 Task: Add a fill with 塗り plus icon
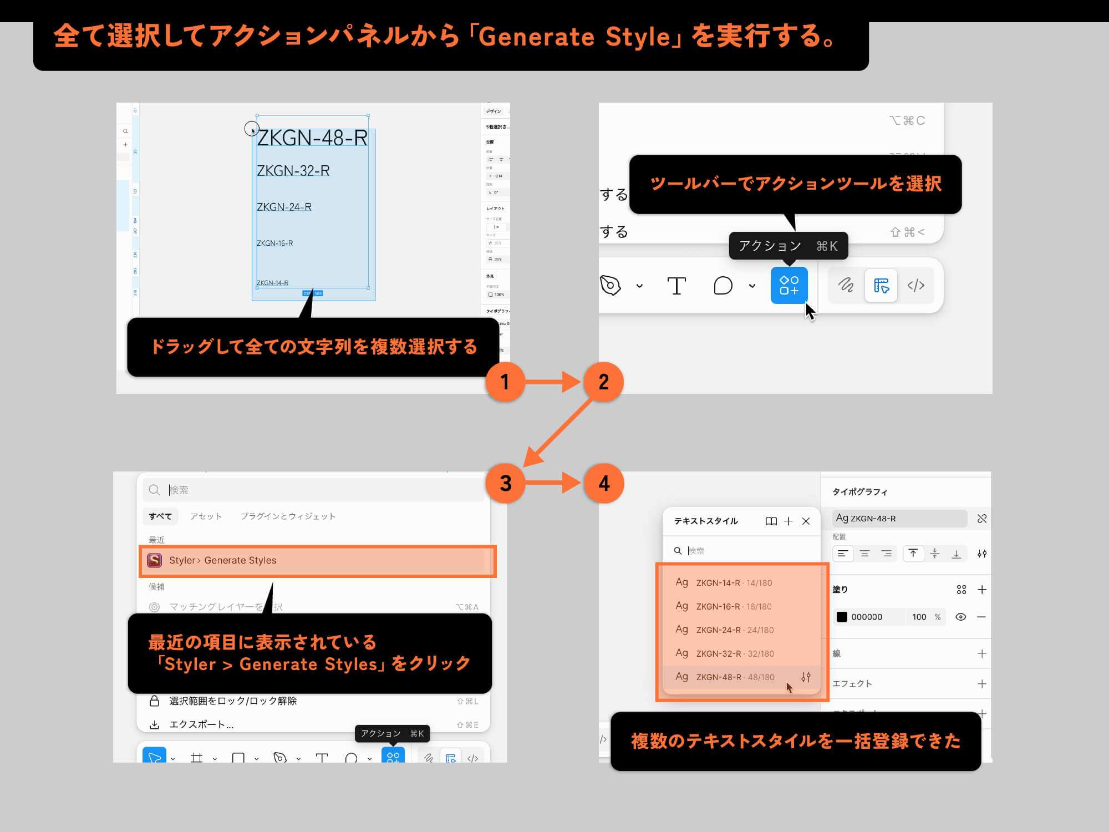[x=982, y=590]
